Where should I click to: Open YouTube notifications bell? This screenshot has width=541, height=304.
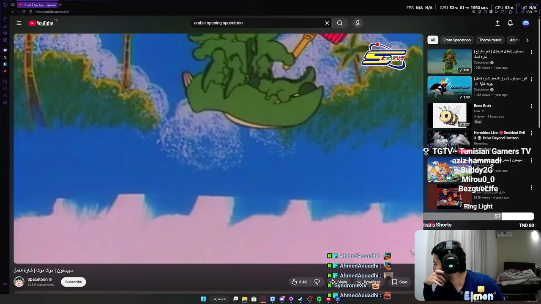[510, 23]
